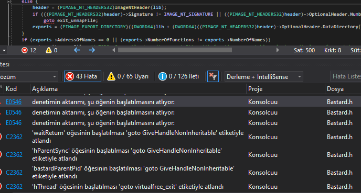Viewport: 361px width, 193px height.
Task: Select the 'waitReturn' öğesinin başlatılması error description
Action: tap(137, 137)
